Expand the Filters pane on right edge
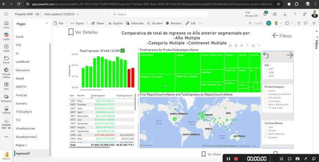This screenshot has height=162, width=319. [x=316, y=31]
